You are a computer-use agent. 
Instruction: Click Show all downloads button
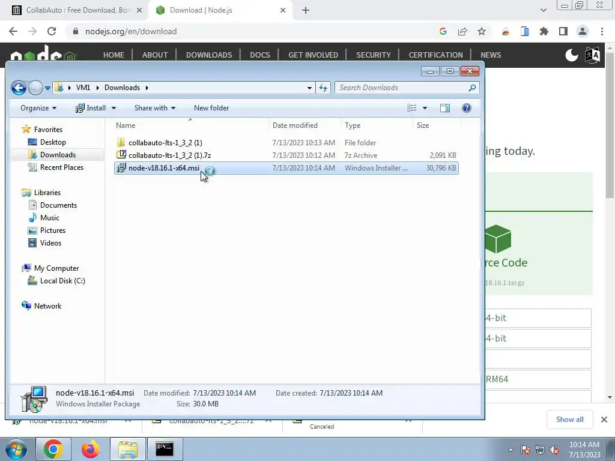click(x=569, y=420)
